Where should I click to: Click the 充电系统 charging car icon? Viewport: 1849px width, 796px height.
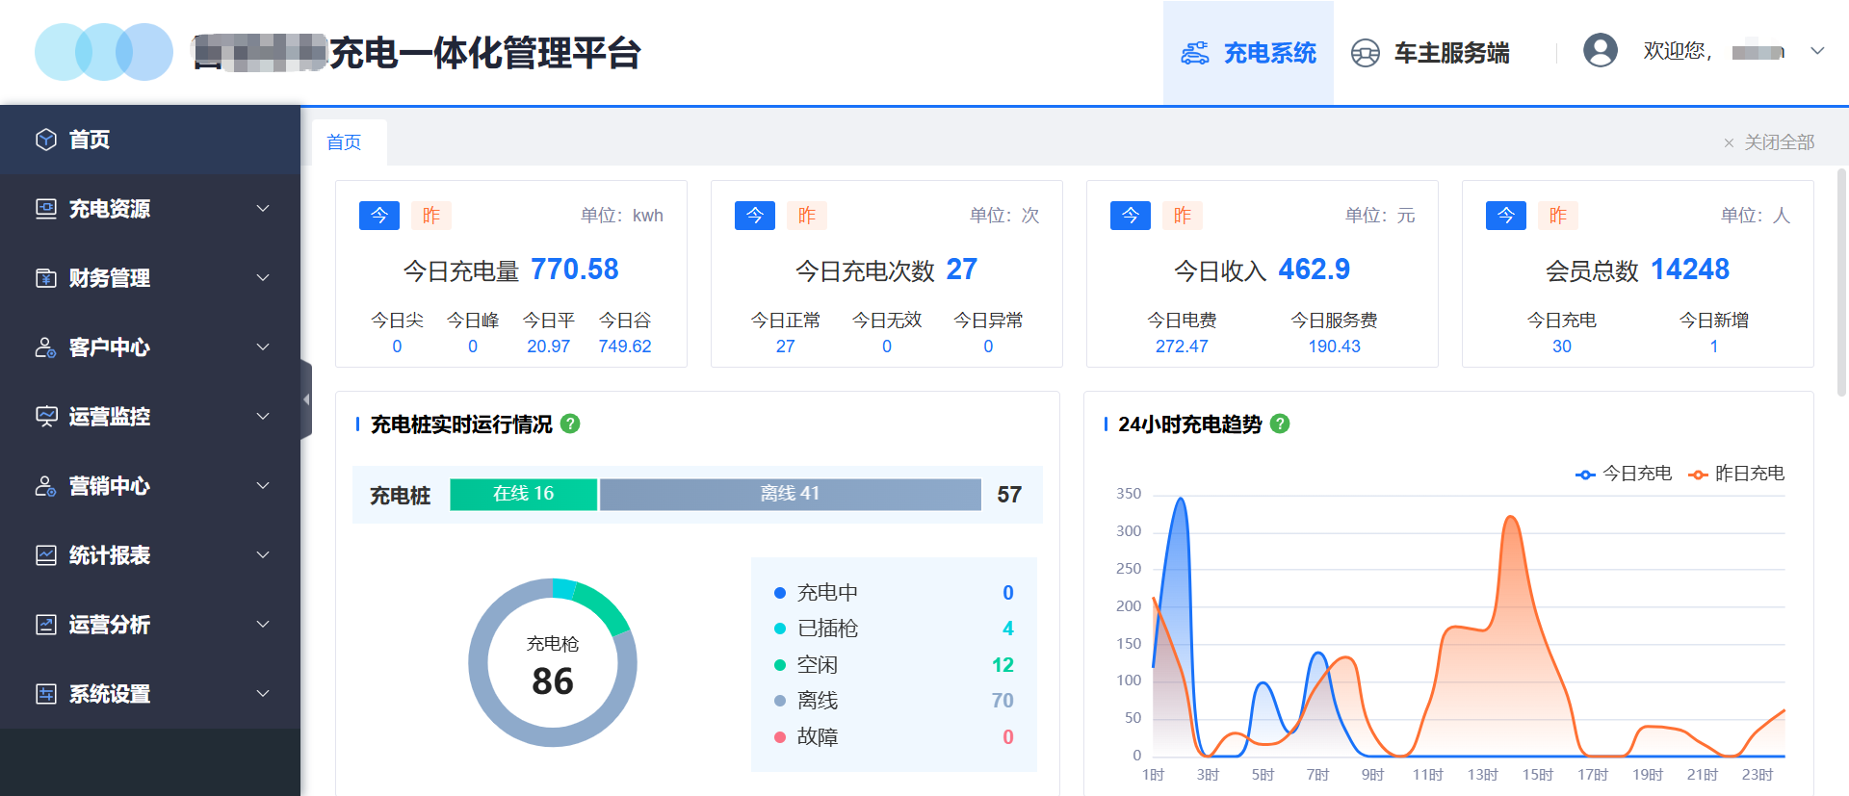point(1195,53)
